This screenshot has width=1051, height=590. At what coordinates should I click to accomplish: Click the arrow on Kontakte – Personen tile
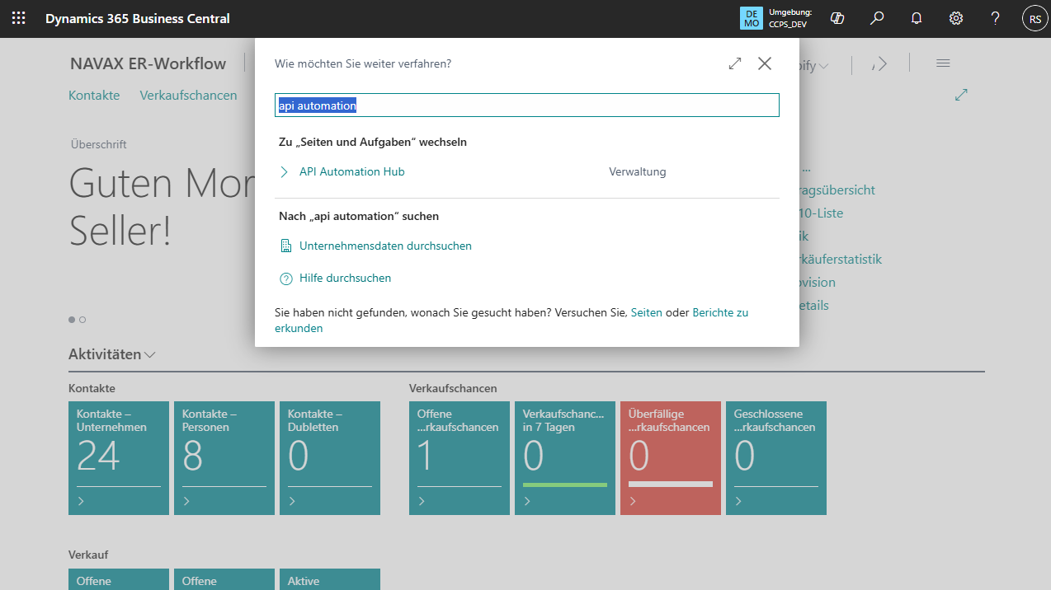tap(186, 501)
